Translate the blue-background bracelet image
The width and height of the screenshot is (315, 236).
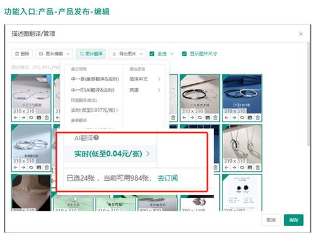point(242,118)
